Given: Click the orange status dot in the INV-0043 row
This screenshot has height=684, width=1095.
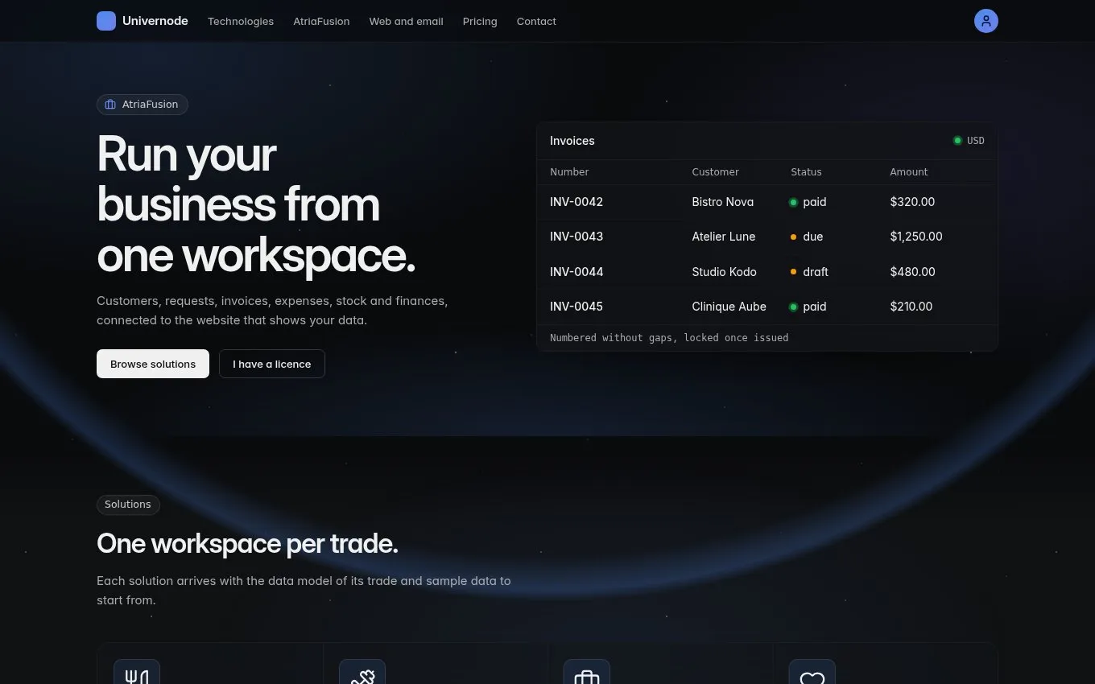Looking at the screenshot, I should click(x=793, y=237).
